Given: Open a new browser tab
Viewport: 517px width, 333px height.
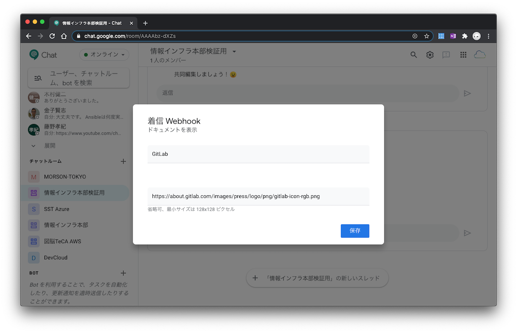Looking at the screenshot, I should pyautogui.click(x=146, y=23).
